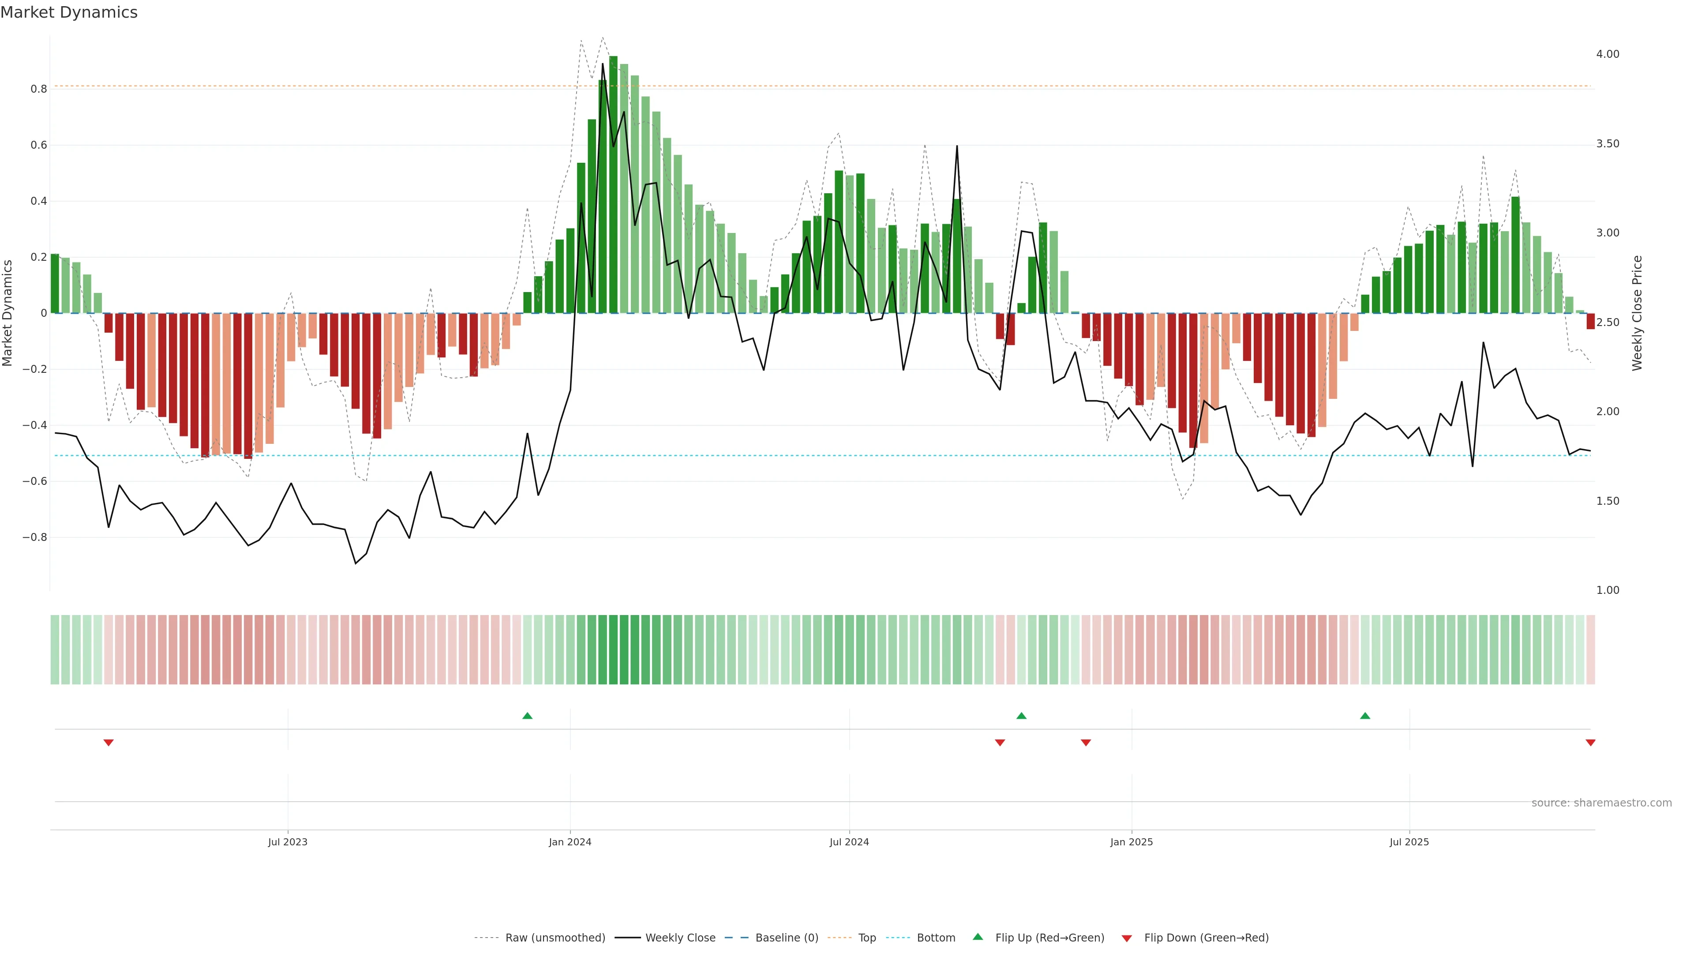Screen dimensions: 1694x953
Task: Click the green flip-up marker between Jul 2024 and Jan 2025
Action: (1021, 716)
